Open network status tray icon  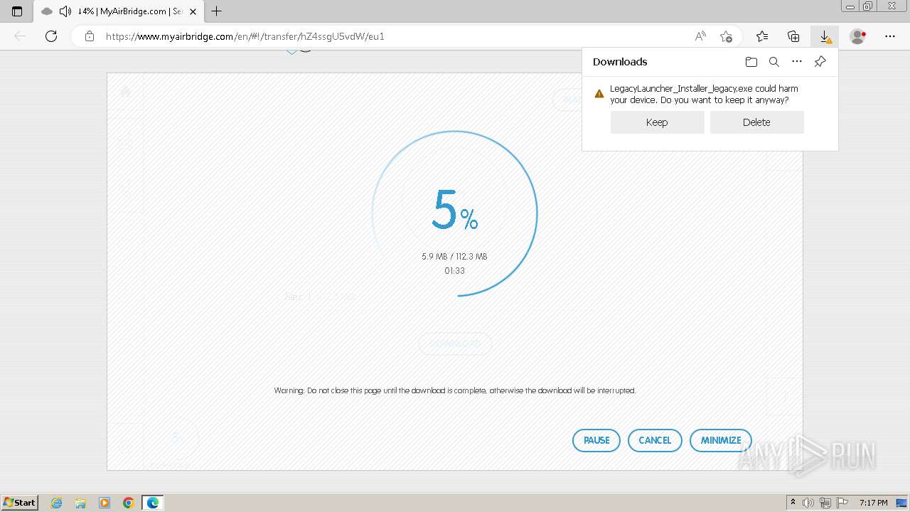(825, 503)
